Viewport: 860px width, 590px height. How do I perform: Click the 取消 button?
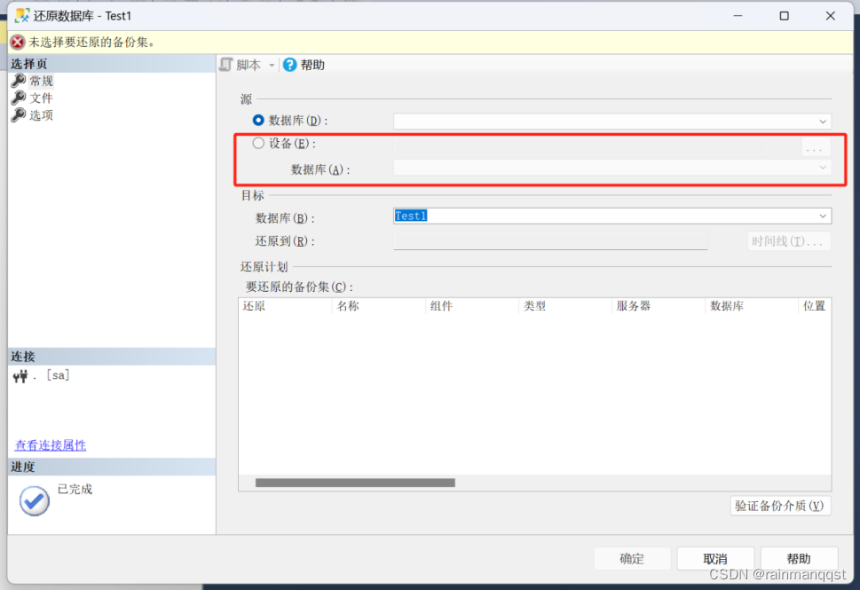(715, 559)
